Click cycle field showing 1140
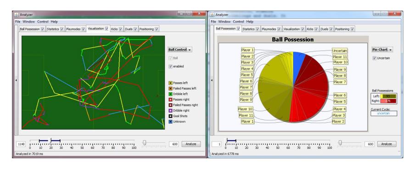Viewport: 415px width, 170px height. point(21,144)
